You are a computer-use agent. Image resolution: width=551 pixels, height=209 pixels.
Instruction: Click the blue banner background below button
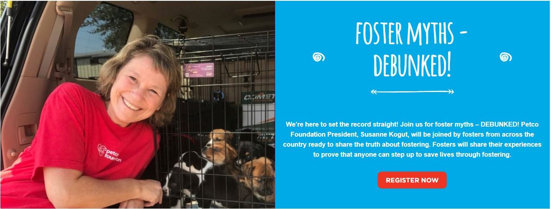pyautogui.click(x=412, y=199)
